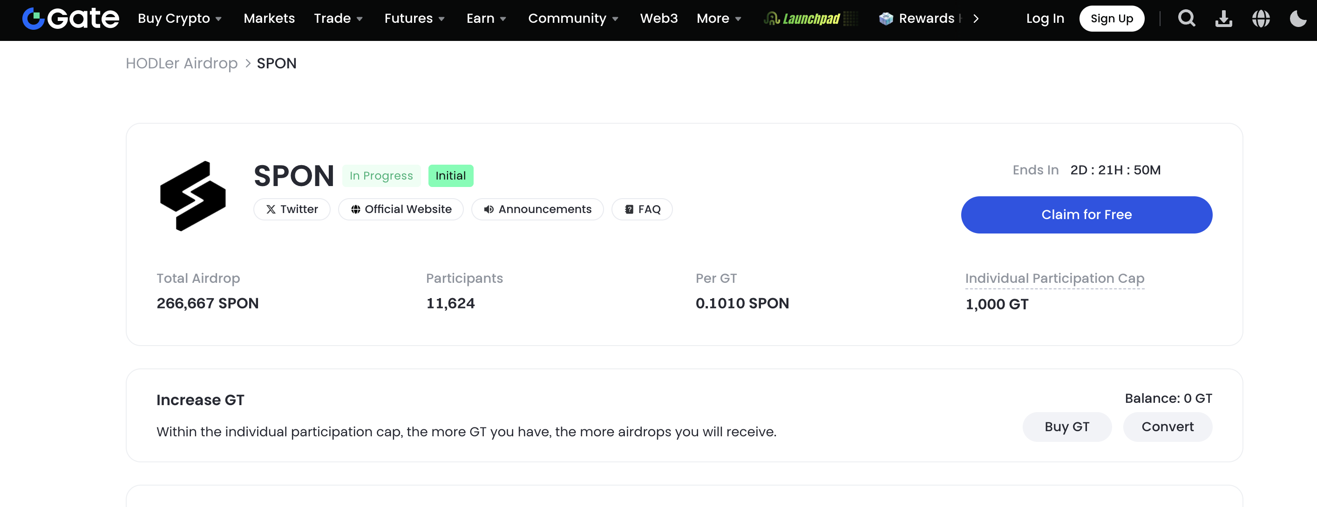Expand the Community dropdown menu
Viewport: 1317px width, 507px height.
point(573,19)
